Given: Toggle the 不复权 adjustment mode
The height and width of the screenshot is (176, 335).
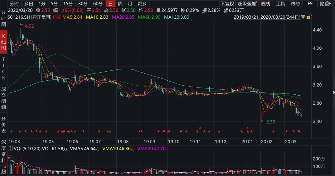Looking at the screenshot, I should pos(227,4).
